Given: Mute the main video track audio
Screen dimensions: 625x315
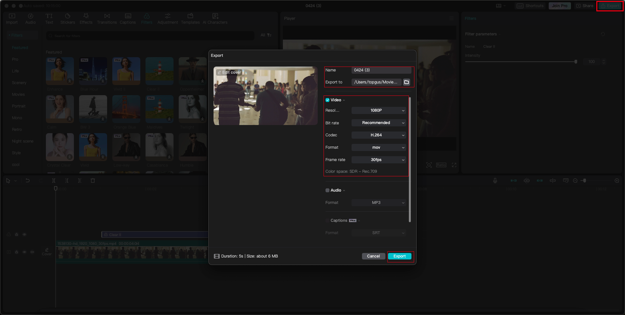Looking at the screenshot, I should [32, 252].
